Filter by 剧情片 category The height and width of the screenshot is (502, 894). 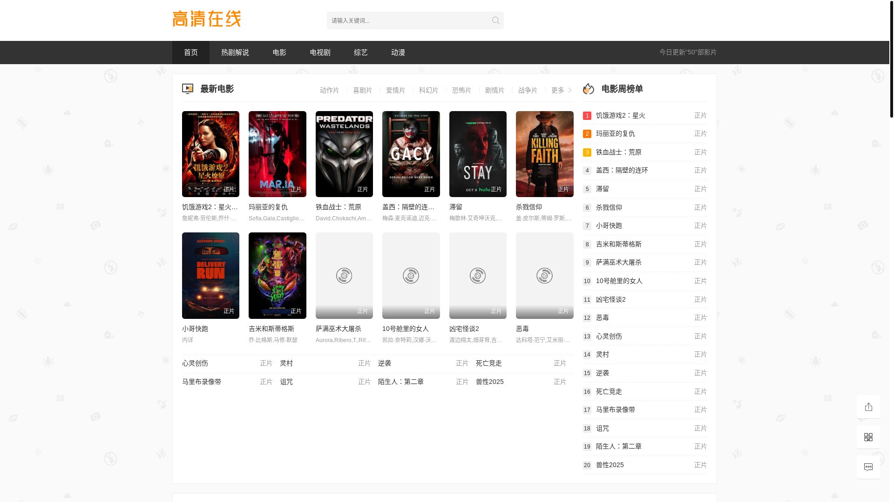pos(495,90)
